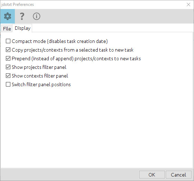Untick the Show projects filter panel box
Image resolution: width=194 pixels, height=181 pixels.
coord(8,67)
